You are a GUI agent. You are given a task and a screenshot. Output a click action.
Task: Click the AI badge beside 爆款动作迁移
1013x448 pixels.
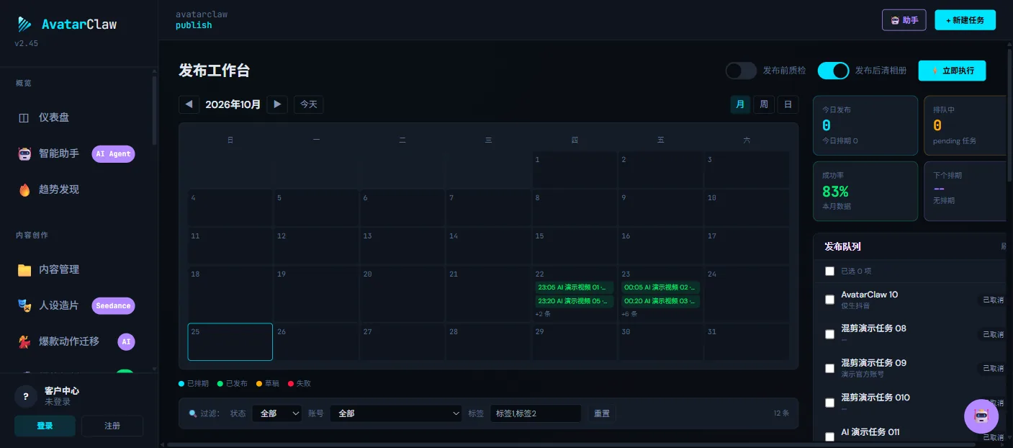126,341
